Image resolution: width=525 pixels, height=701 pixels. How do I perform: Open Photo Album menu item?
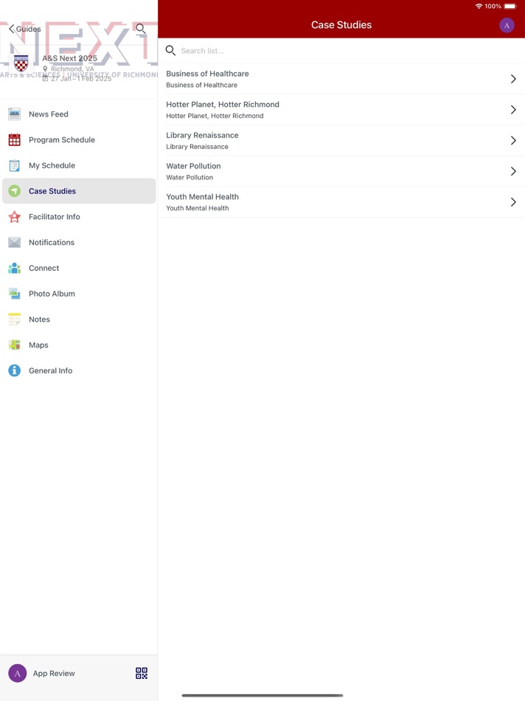click(79, 294)
